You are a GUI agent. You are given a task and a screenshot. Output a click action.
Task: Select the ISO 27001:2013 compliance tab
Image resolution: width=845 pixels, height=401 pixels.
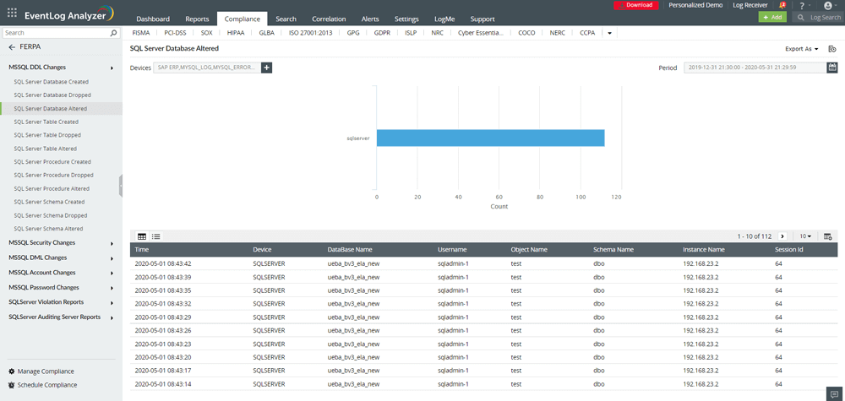point(308,33)
